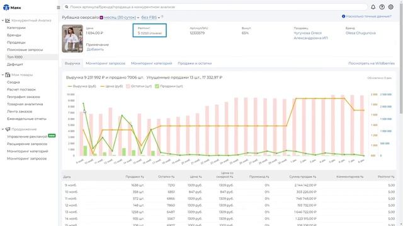This screenshot has width=403, height=226.
Task: Click the product photo thumbnail
Action: 72,39
